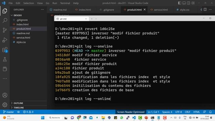Viewport: 215px width, 121px height.
Task: Show hidden tray icons chevron
Action: pos(171,118)
